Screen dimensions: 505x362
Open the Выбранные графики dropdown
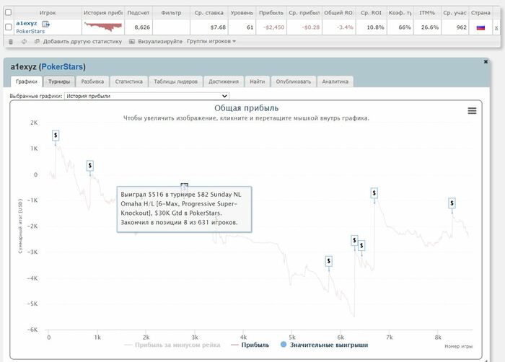tap(147, 96)
